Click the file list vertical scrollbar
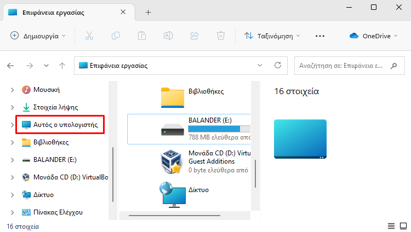Screen dimensions: 411x232 tap(255, 173)
